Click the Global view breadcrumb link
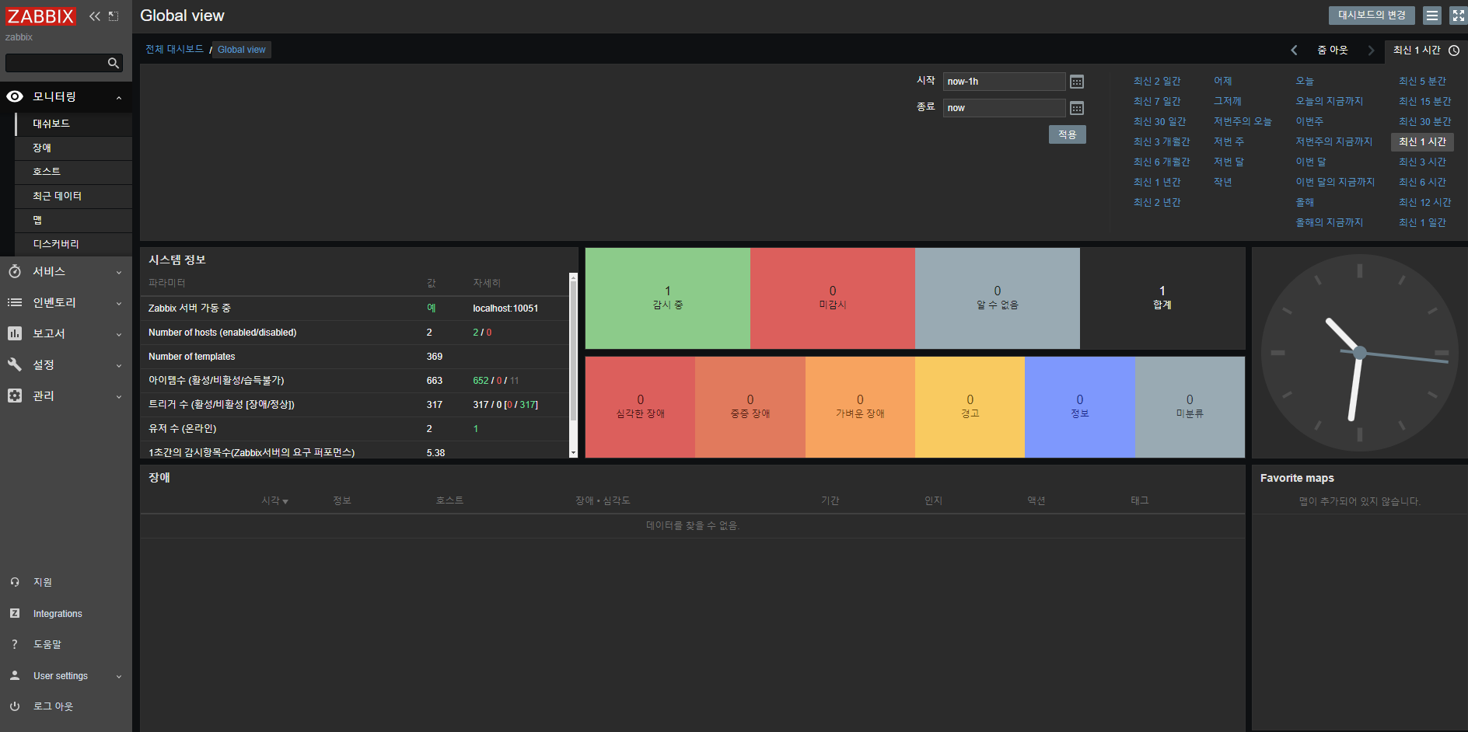 241,50
